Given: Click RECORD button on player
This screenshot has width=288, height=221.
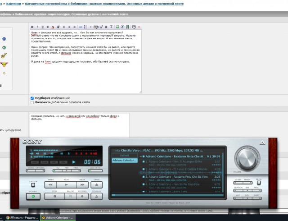Looking at the screenshot, I should (x=82, y=196).
